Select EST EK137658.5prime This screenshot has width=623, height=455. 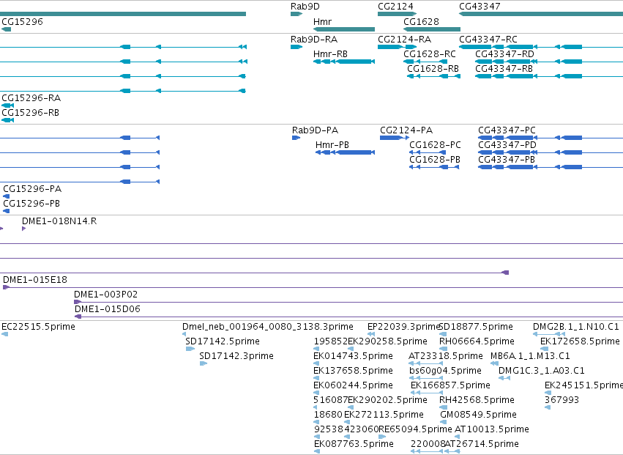point(353,371)
